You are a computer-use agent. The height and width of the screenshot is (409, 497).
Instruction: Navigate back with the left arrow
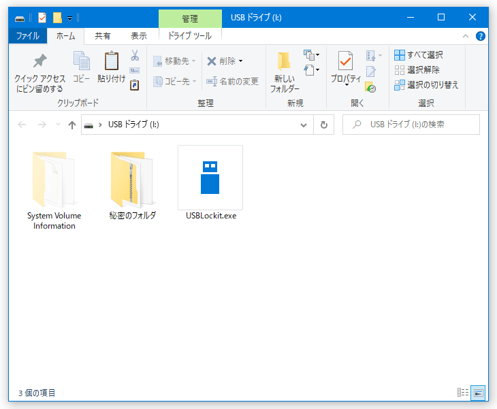(22, 125)
